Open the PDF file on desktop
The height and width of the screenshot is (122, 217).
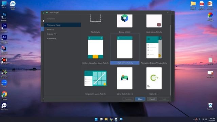[202, 5]
